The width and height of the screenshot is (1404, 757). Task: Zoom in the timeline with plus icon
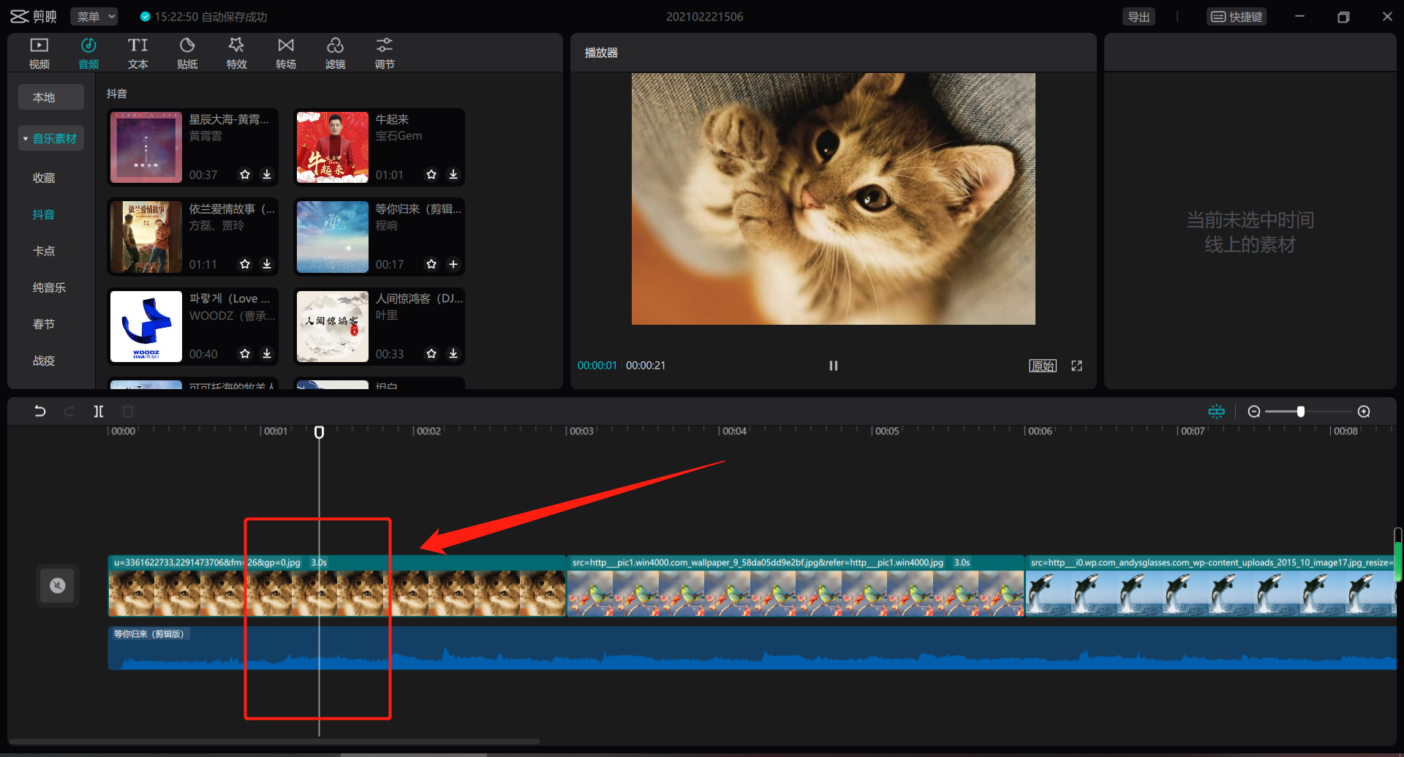click(x=1364, y=412)
